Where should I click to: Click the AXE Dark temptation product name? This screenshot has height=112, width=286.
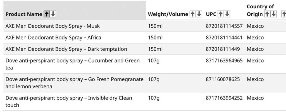click(66, 49)
